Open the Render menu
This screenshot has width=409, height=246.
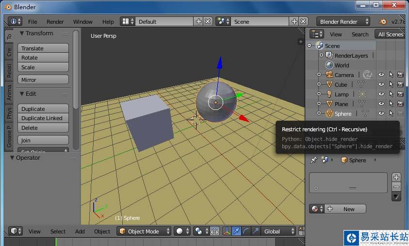pyautogui.click(x=55, y=22)
